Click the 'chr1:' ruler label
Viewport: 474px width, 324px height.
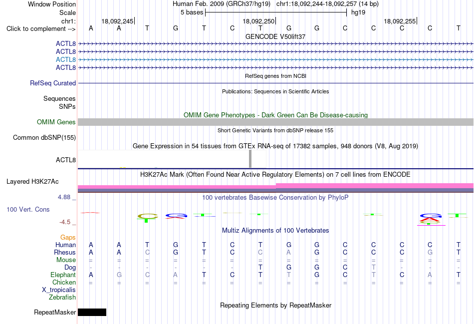click(x=68, y=21)
